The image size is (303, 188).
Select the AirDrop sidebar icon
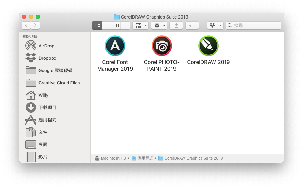click(31, 46)
